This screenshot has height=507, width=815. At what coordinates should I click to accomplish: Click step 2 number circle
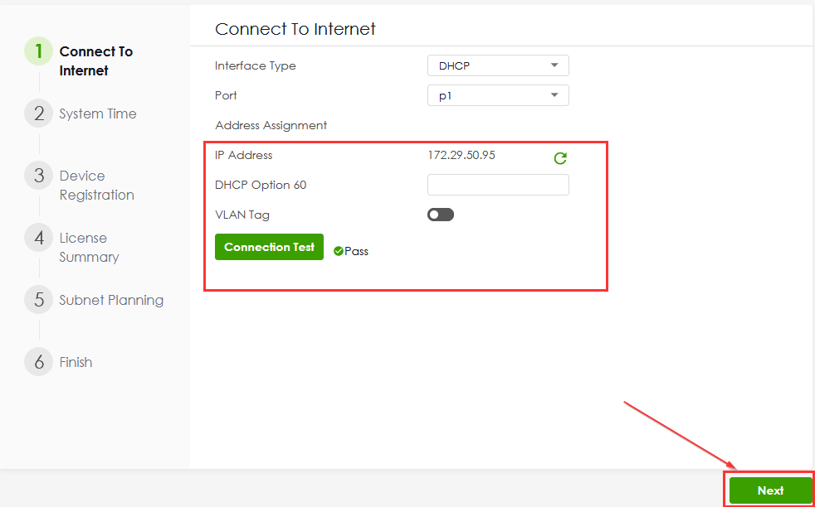(39, 113)
